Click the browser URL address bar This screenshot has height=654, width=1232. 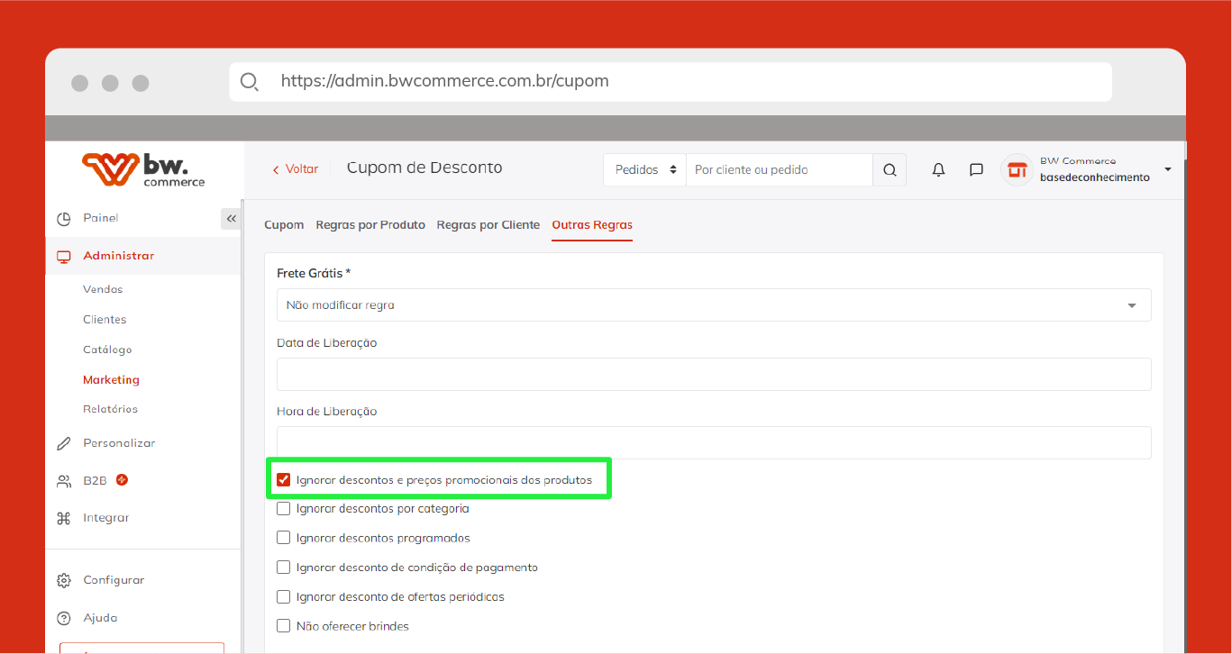pyautogui.click(x=671, y=82)
